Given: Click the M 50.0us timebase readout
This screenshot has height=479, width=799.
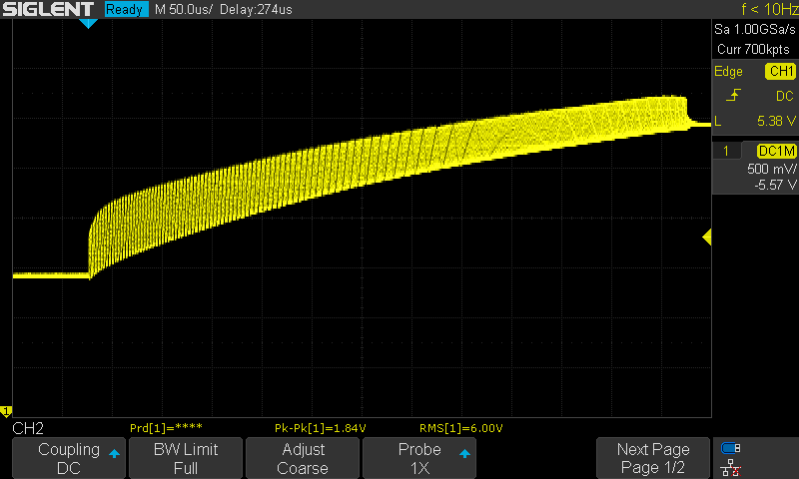Looking at the screenshot, I should pos(184,9).
